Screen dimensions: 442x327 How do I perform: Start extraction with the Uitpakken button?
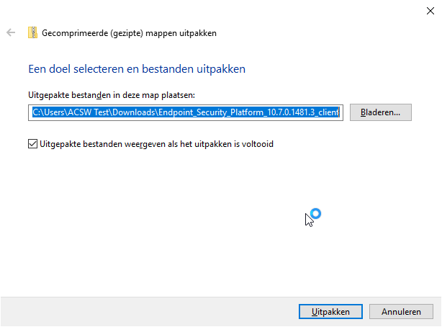[330, 311]
